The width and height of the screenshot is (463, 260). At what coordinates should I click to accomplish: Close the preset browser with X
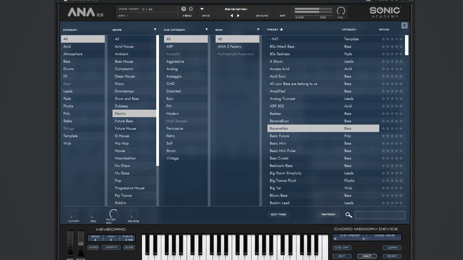click(x=404, y=25)
